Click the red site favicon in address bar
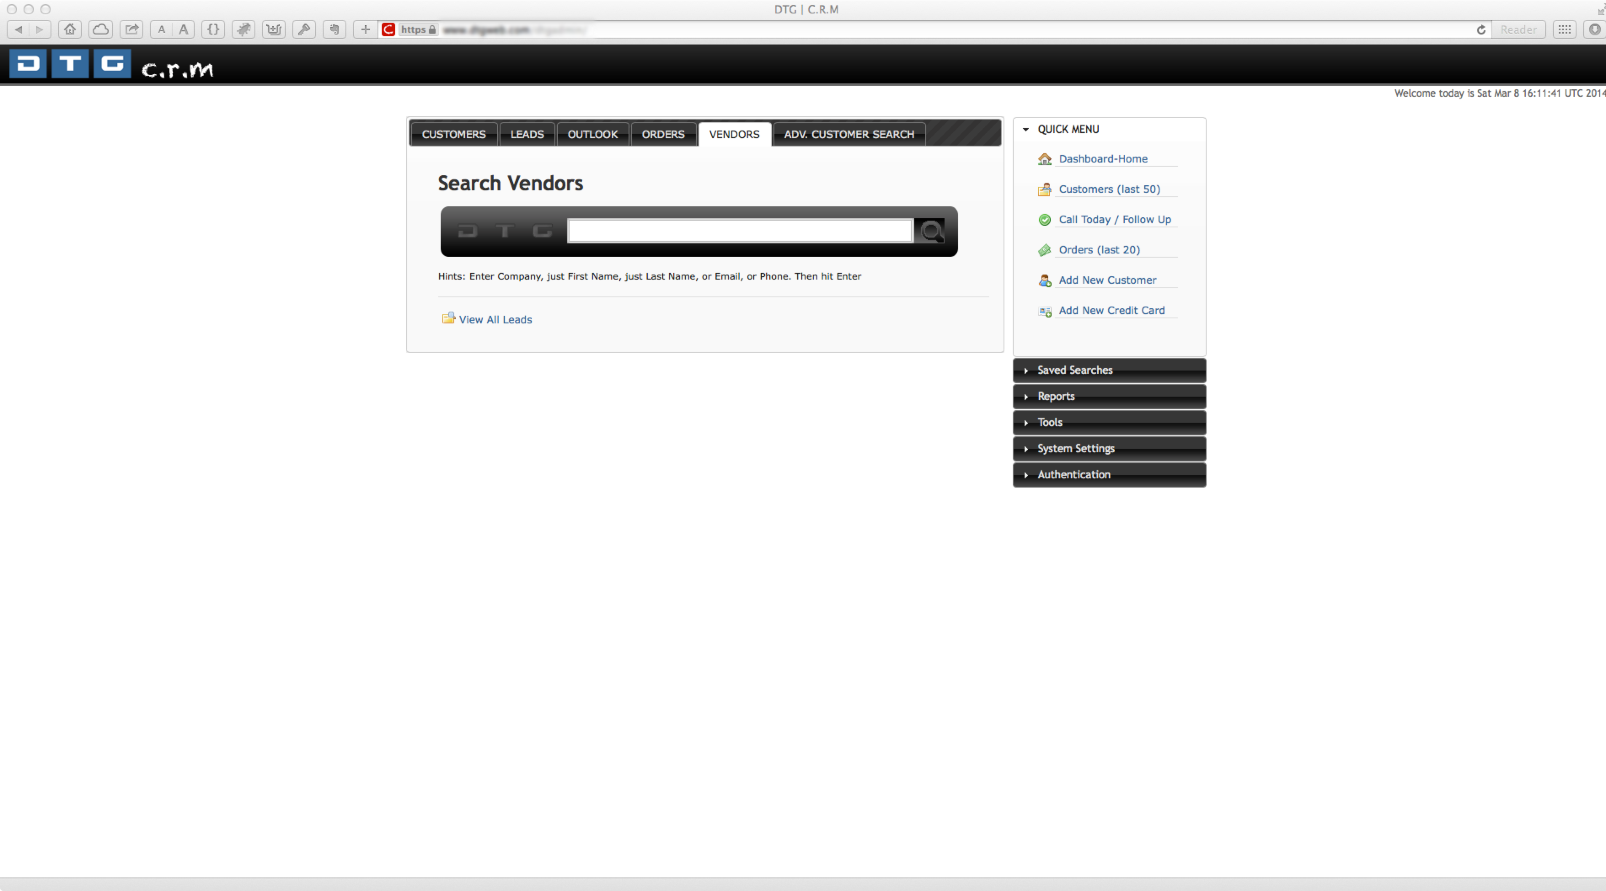 [388, 29]
